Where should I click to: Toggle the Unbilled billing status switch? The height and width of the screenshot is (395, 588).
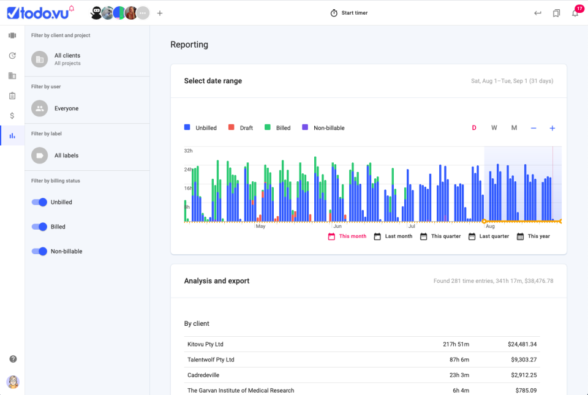point(40,202)
